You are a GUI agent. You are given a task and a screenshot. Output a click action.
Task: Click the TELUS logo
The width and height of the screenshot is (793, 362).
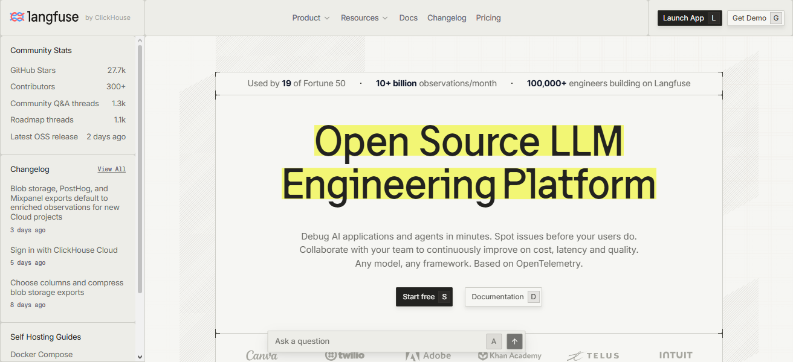593,355
